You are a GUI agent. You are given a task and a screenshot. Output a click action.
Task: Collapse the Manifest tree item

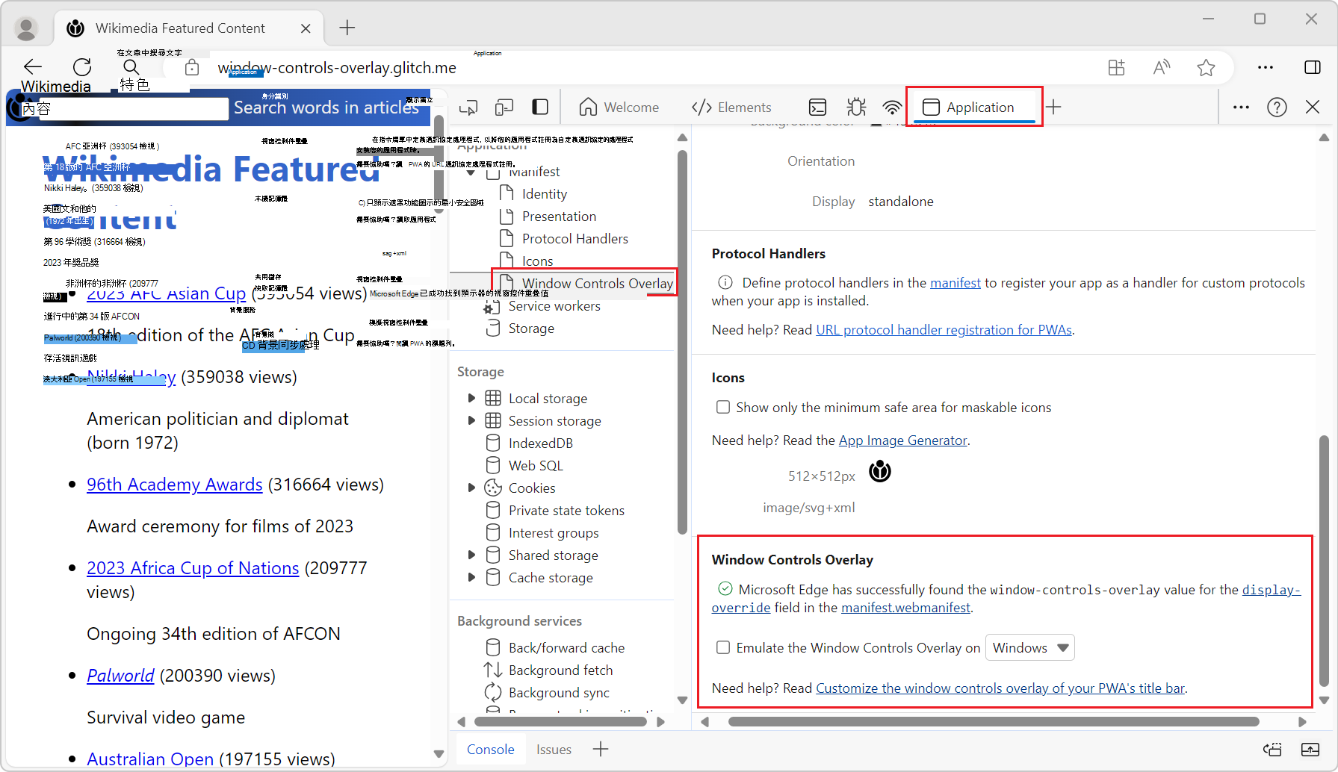(x=471, y=172)
